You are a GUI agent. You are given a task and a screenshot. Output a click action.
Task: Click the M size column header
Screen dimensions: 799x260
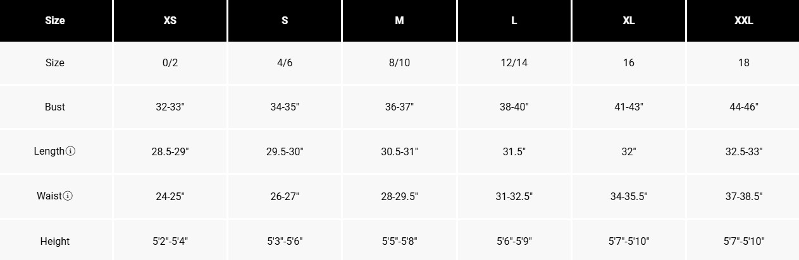click(399, 20)
